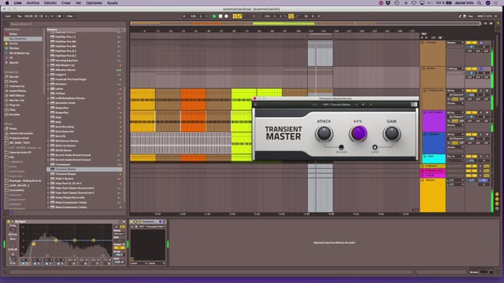Click the Tap tempo button
The width and height of the screenshot is (504, 283).
pyautogui.click(x=19, y=16)
